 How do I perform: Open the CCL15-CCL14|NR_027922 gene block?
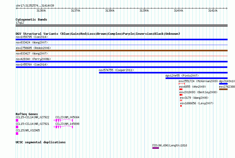coord(17,120)
